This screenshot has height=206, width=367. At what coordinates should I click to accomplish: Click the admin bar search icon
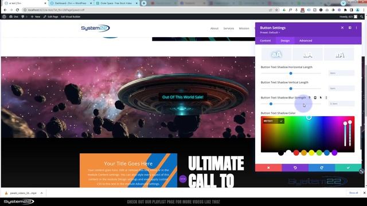click(x=362, y=17)
